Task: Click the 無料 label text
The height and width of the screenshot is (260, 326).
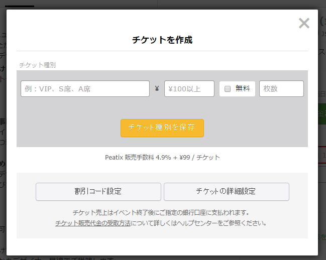Action: [x=243, y=89]
